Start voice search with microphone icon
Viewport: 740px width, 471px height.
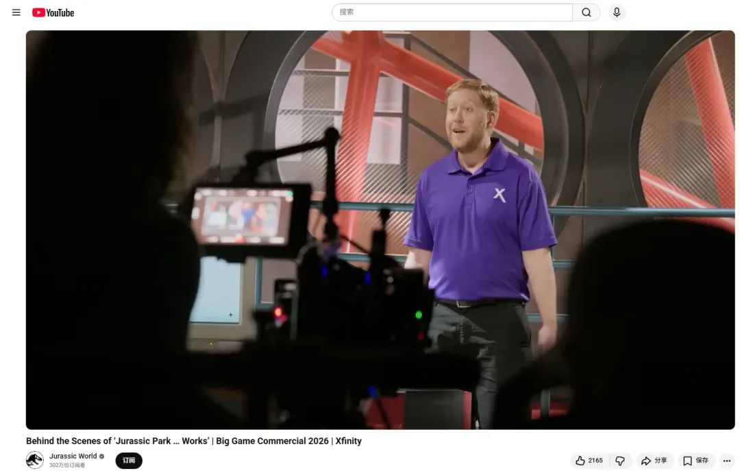(x=617, y=13)
